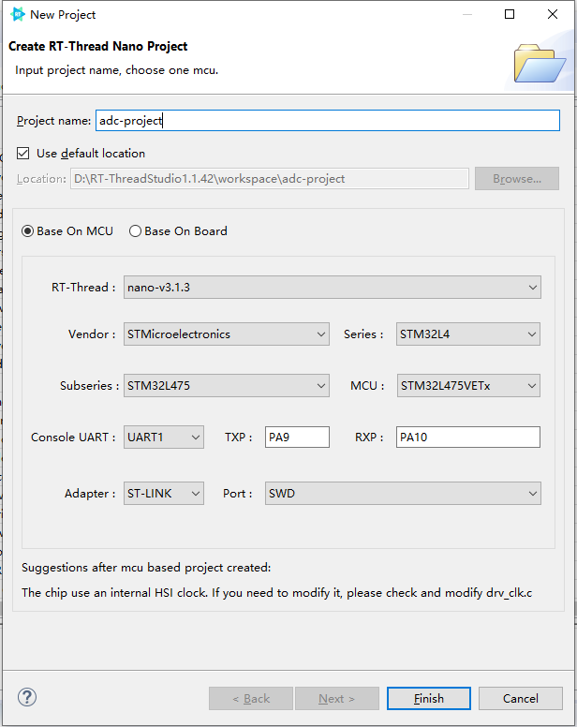
Task: Expand the Subseries STM32L475 dropdown
Action: click(x=226, y=386)
